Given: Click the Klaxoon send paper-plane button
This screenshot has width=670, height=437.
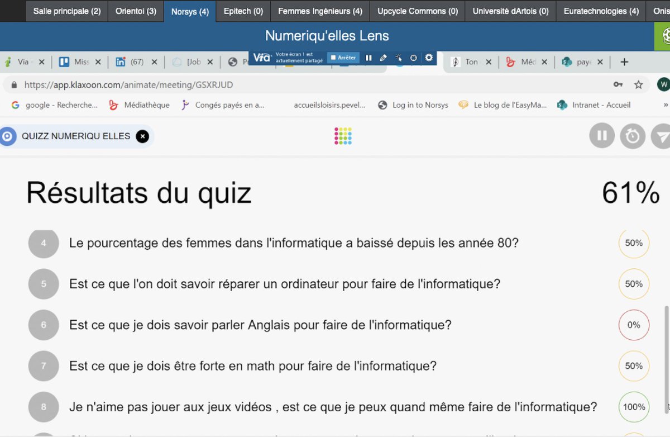Looking at the screenshot, I should (x=661, y=136).
